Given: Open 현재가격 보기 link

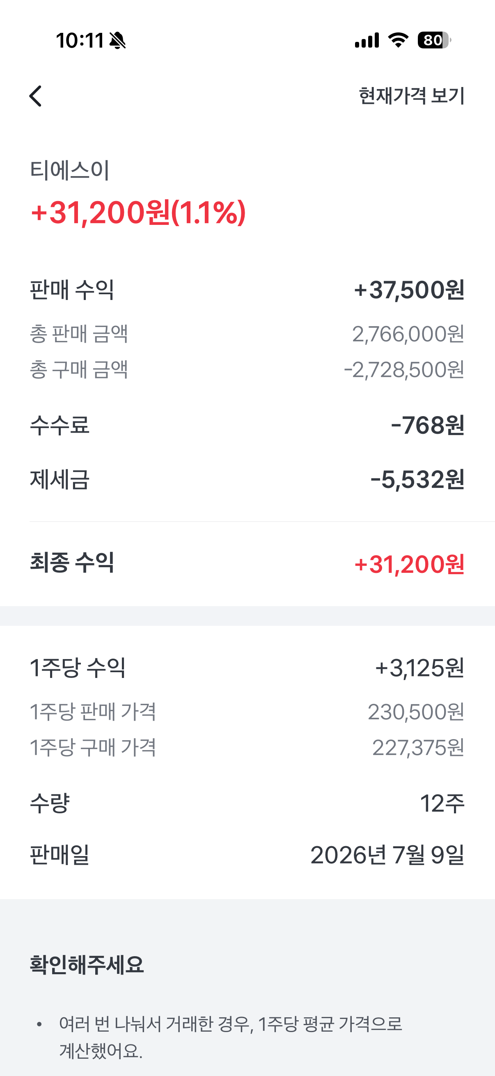Looking at the screenshot, I should click(411, 96).
